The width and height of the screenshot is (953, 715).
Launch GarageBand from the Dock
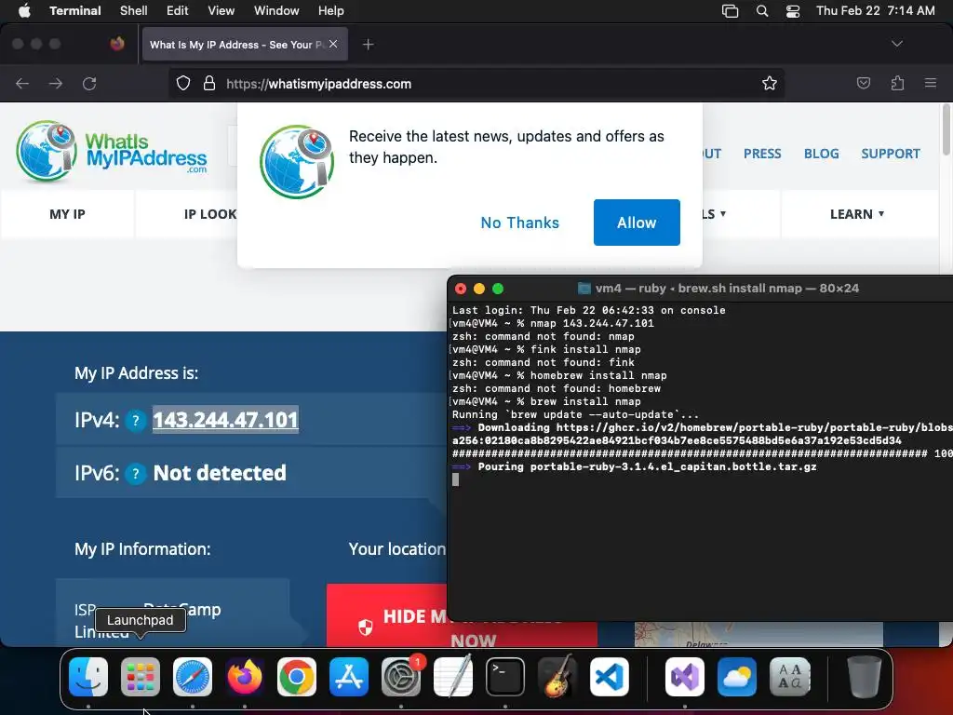coord(557,677)
